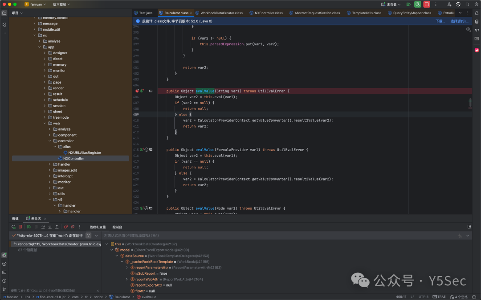Click the Step Out debug icon
The image size is (481, 300).
click(57, 227)
